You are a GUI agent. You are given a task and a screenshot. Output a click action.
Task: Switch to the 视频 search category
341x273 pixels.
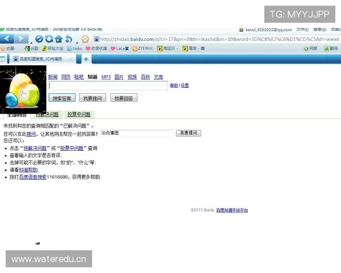tap(132, 77)
